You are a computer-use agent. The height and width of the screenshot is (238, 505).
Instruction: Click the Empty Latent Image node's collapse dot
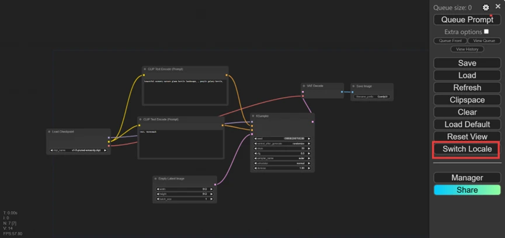point(155,178)
